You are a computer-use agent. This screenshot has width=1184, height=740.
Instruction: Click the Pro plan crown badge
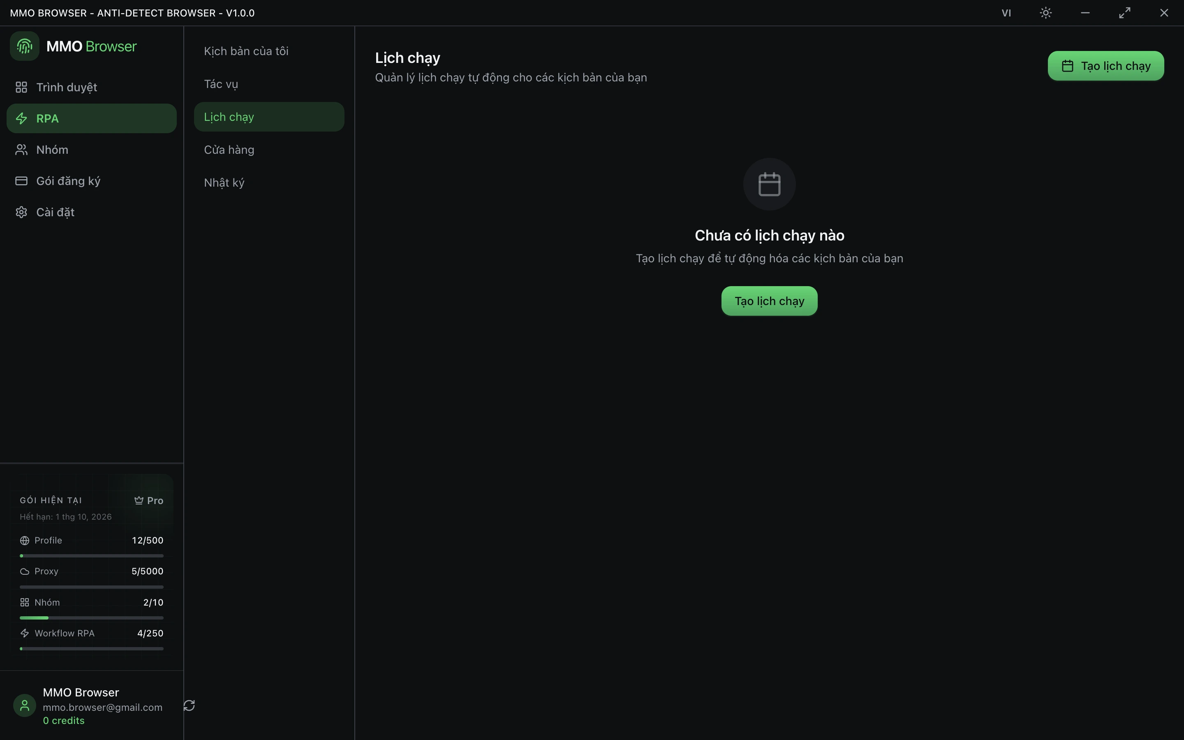(x=149, y=501)
